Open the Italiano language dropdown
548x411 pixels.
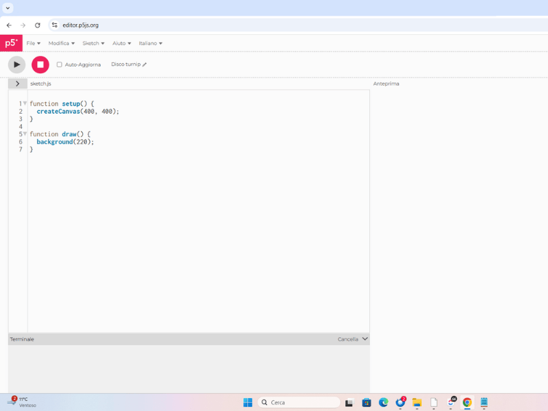pyautogui.click(x=151, y=42)
